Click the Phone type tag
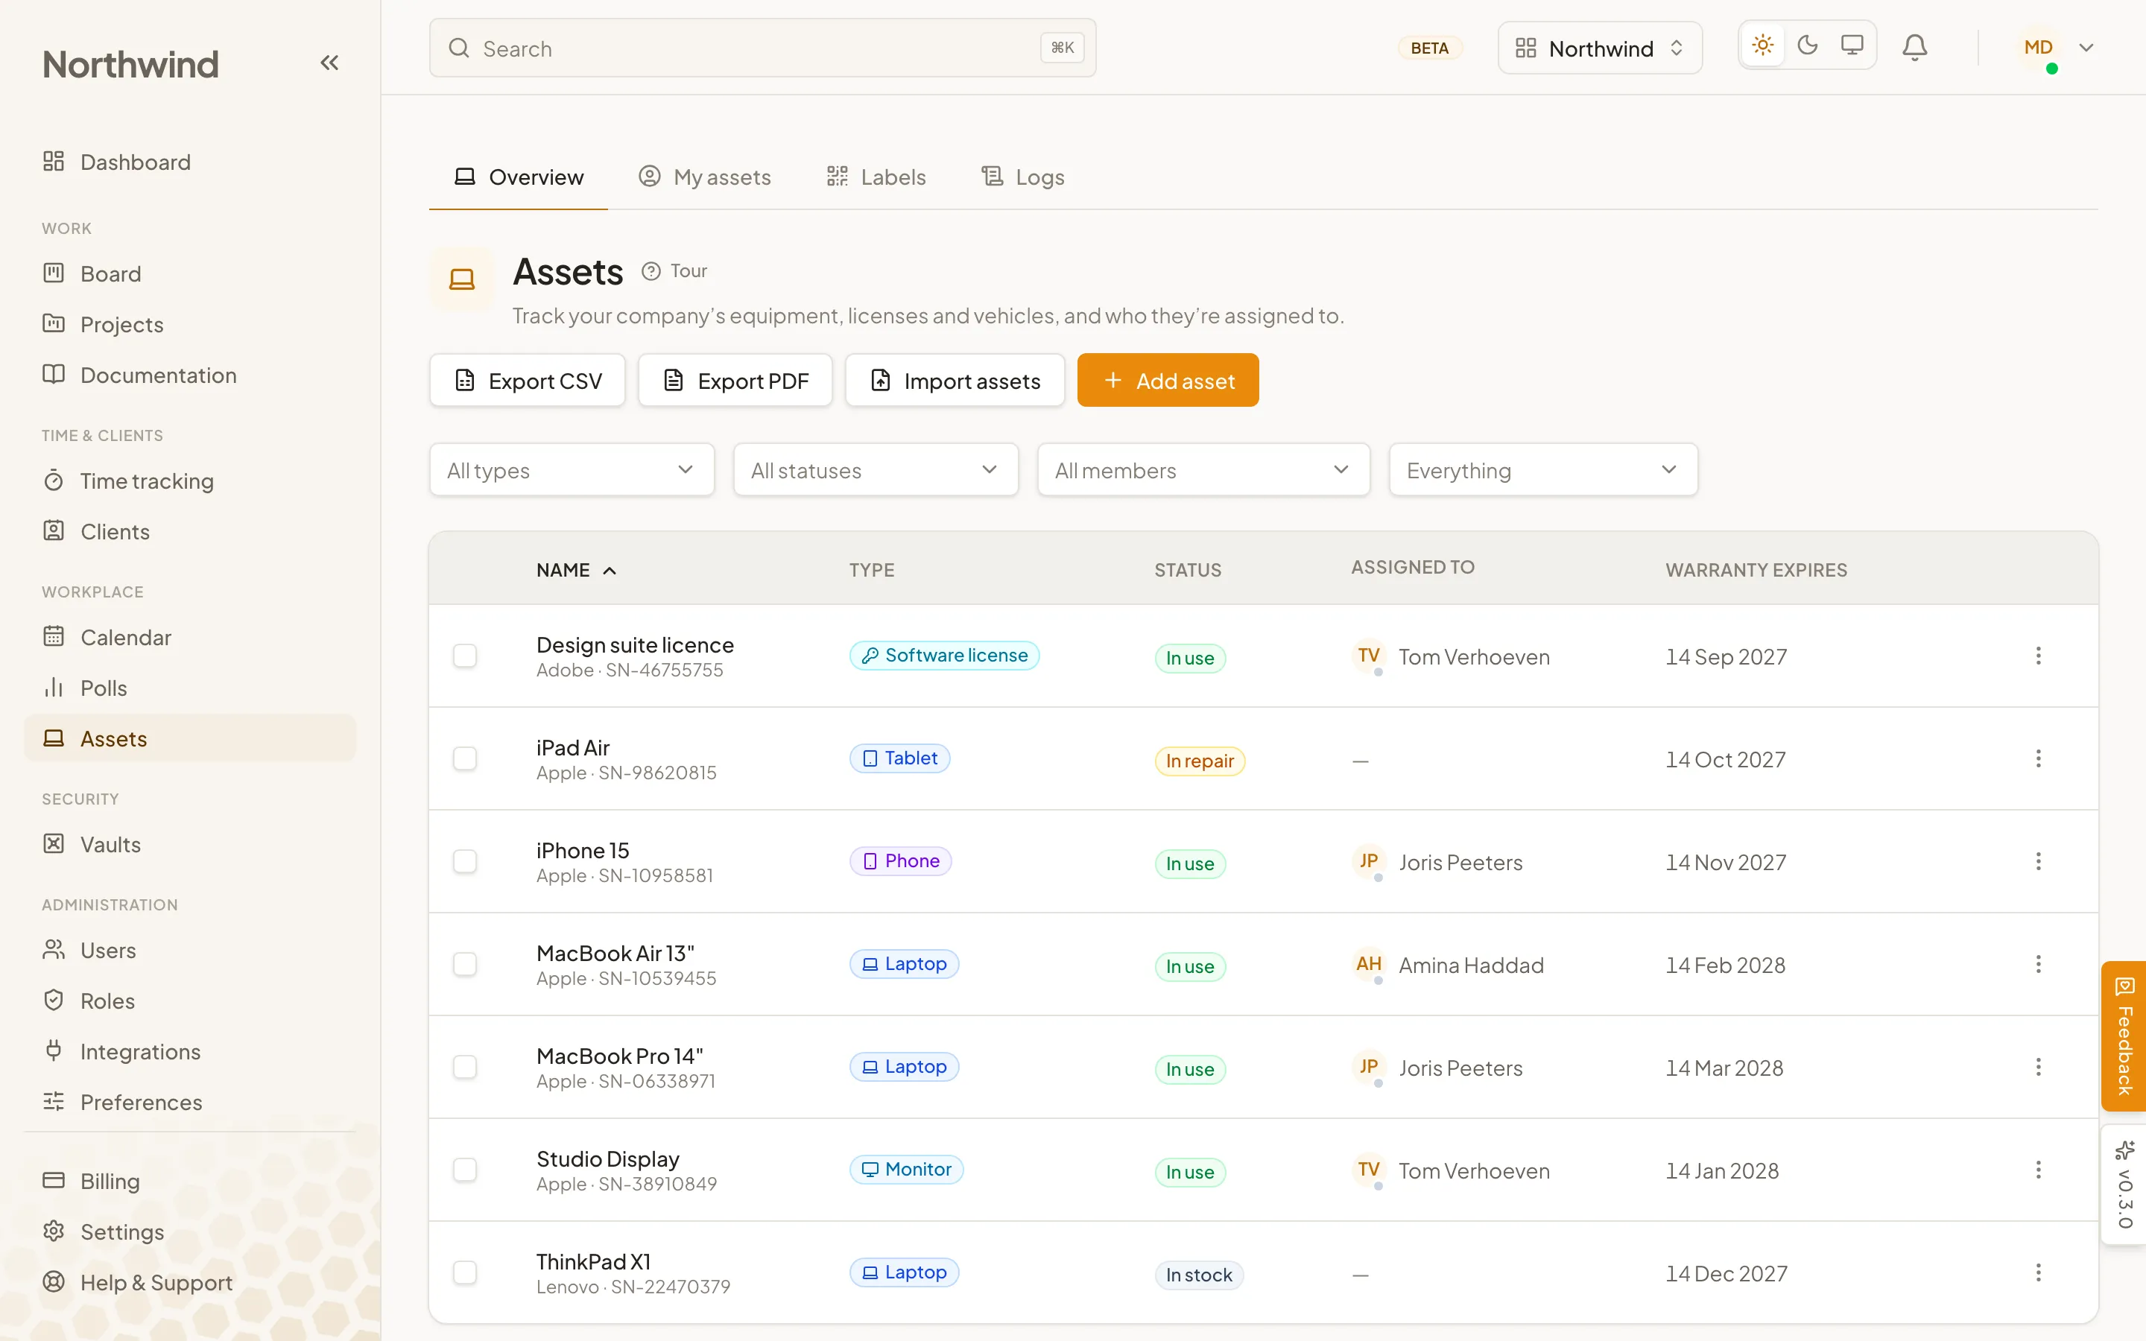 (901, 861)
